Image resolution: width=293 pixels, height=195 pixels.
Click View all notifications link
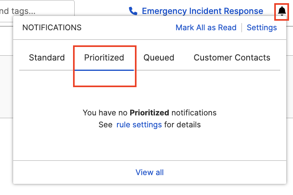149,172
